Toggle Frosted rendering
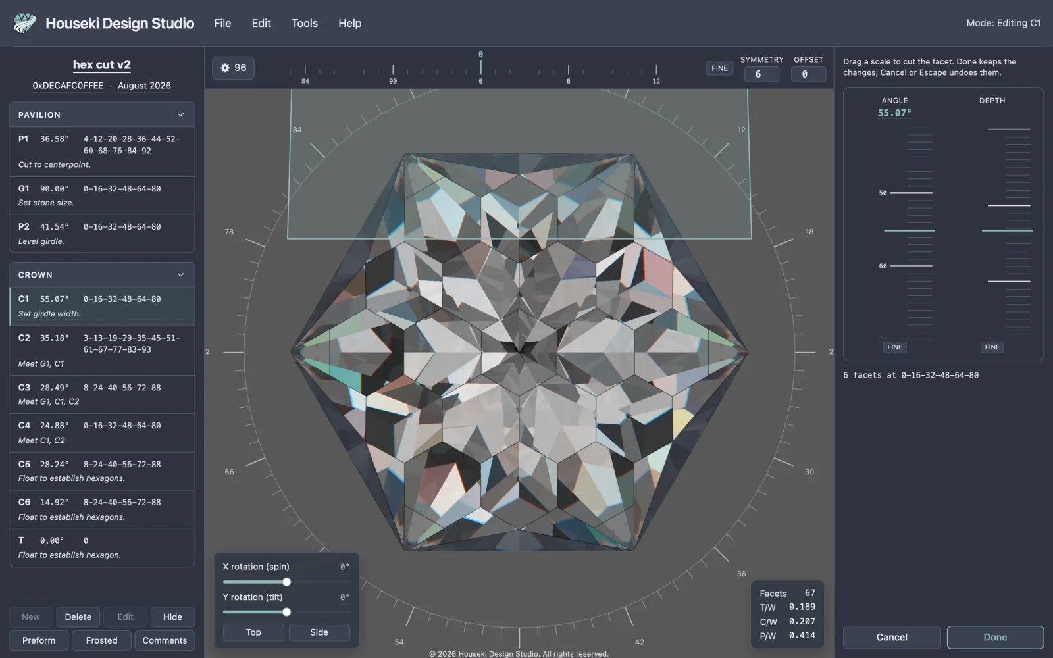The width and height of the screenshot is (1053, 658). click(x=101, y=640)
